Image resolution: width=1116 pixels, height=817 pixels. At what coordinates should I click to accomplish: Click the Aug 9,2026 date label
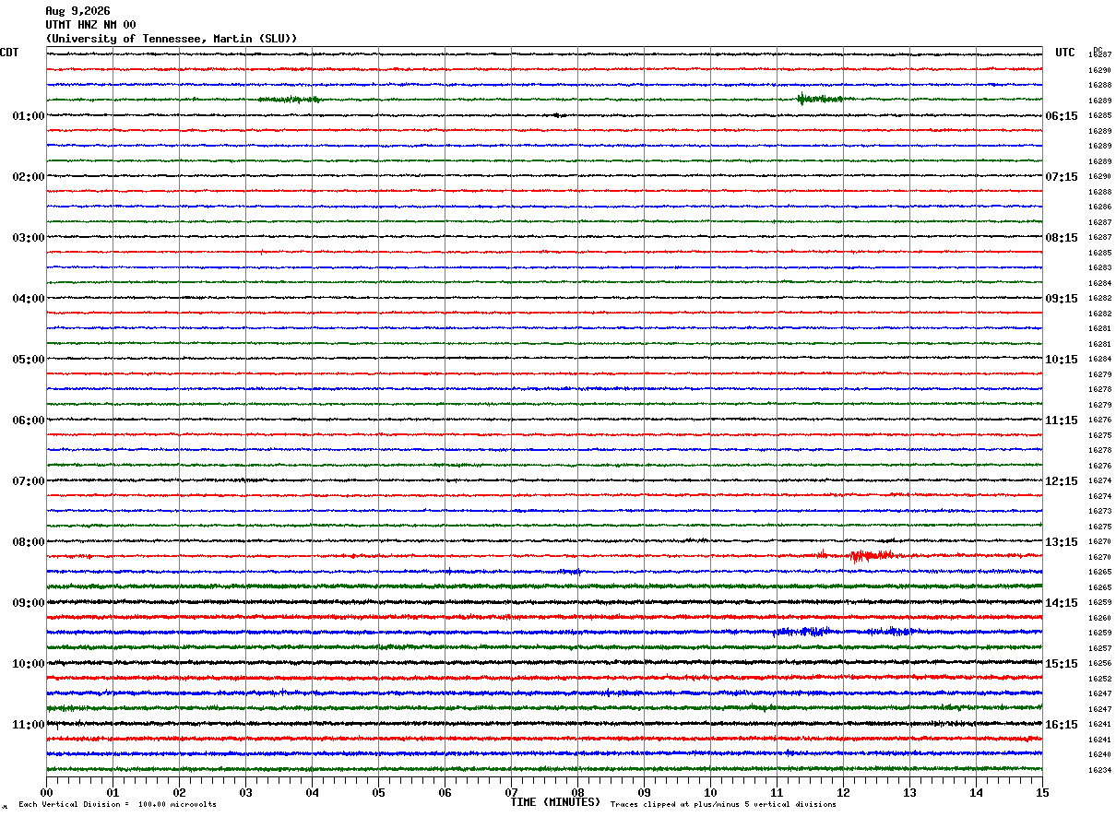tap(77, 11)
